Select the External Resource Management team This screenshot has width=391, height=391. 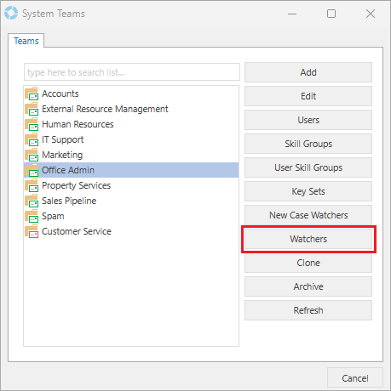(131, 109)
